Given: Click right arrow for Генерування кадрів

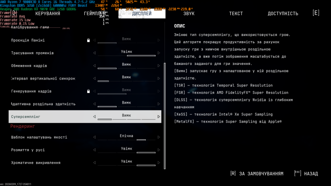Looking at the screenshot, I should click(x=159, y=91).
